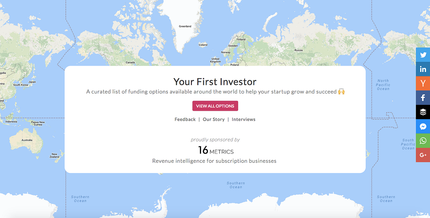Share via Facebook Messenger
430x218 pixels.
pyautogui.click(x=423, y=126)
